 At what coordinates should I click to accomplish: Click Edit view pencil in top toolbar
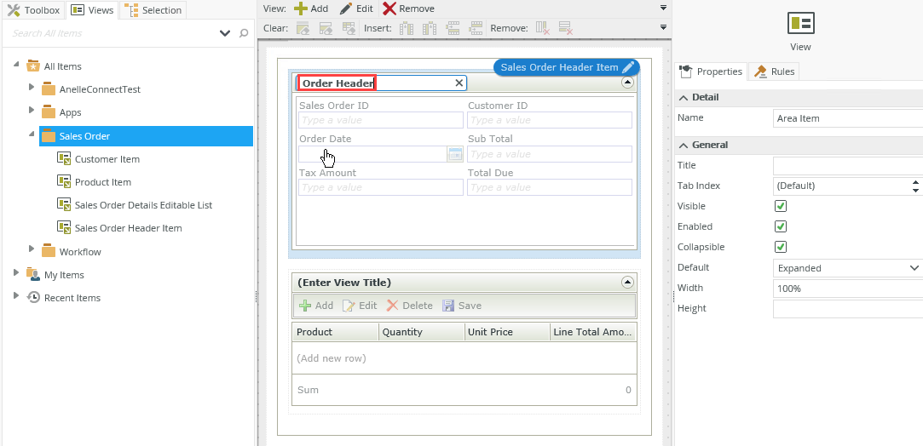346,9
